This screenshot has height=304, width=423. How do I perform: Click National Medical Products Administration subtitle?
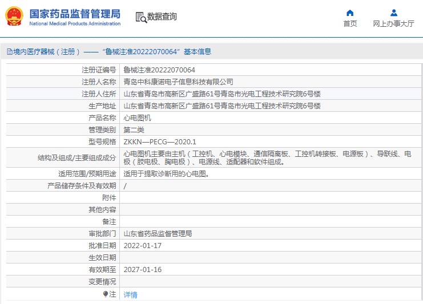[75, 24]
